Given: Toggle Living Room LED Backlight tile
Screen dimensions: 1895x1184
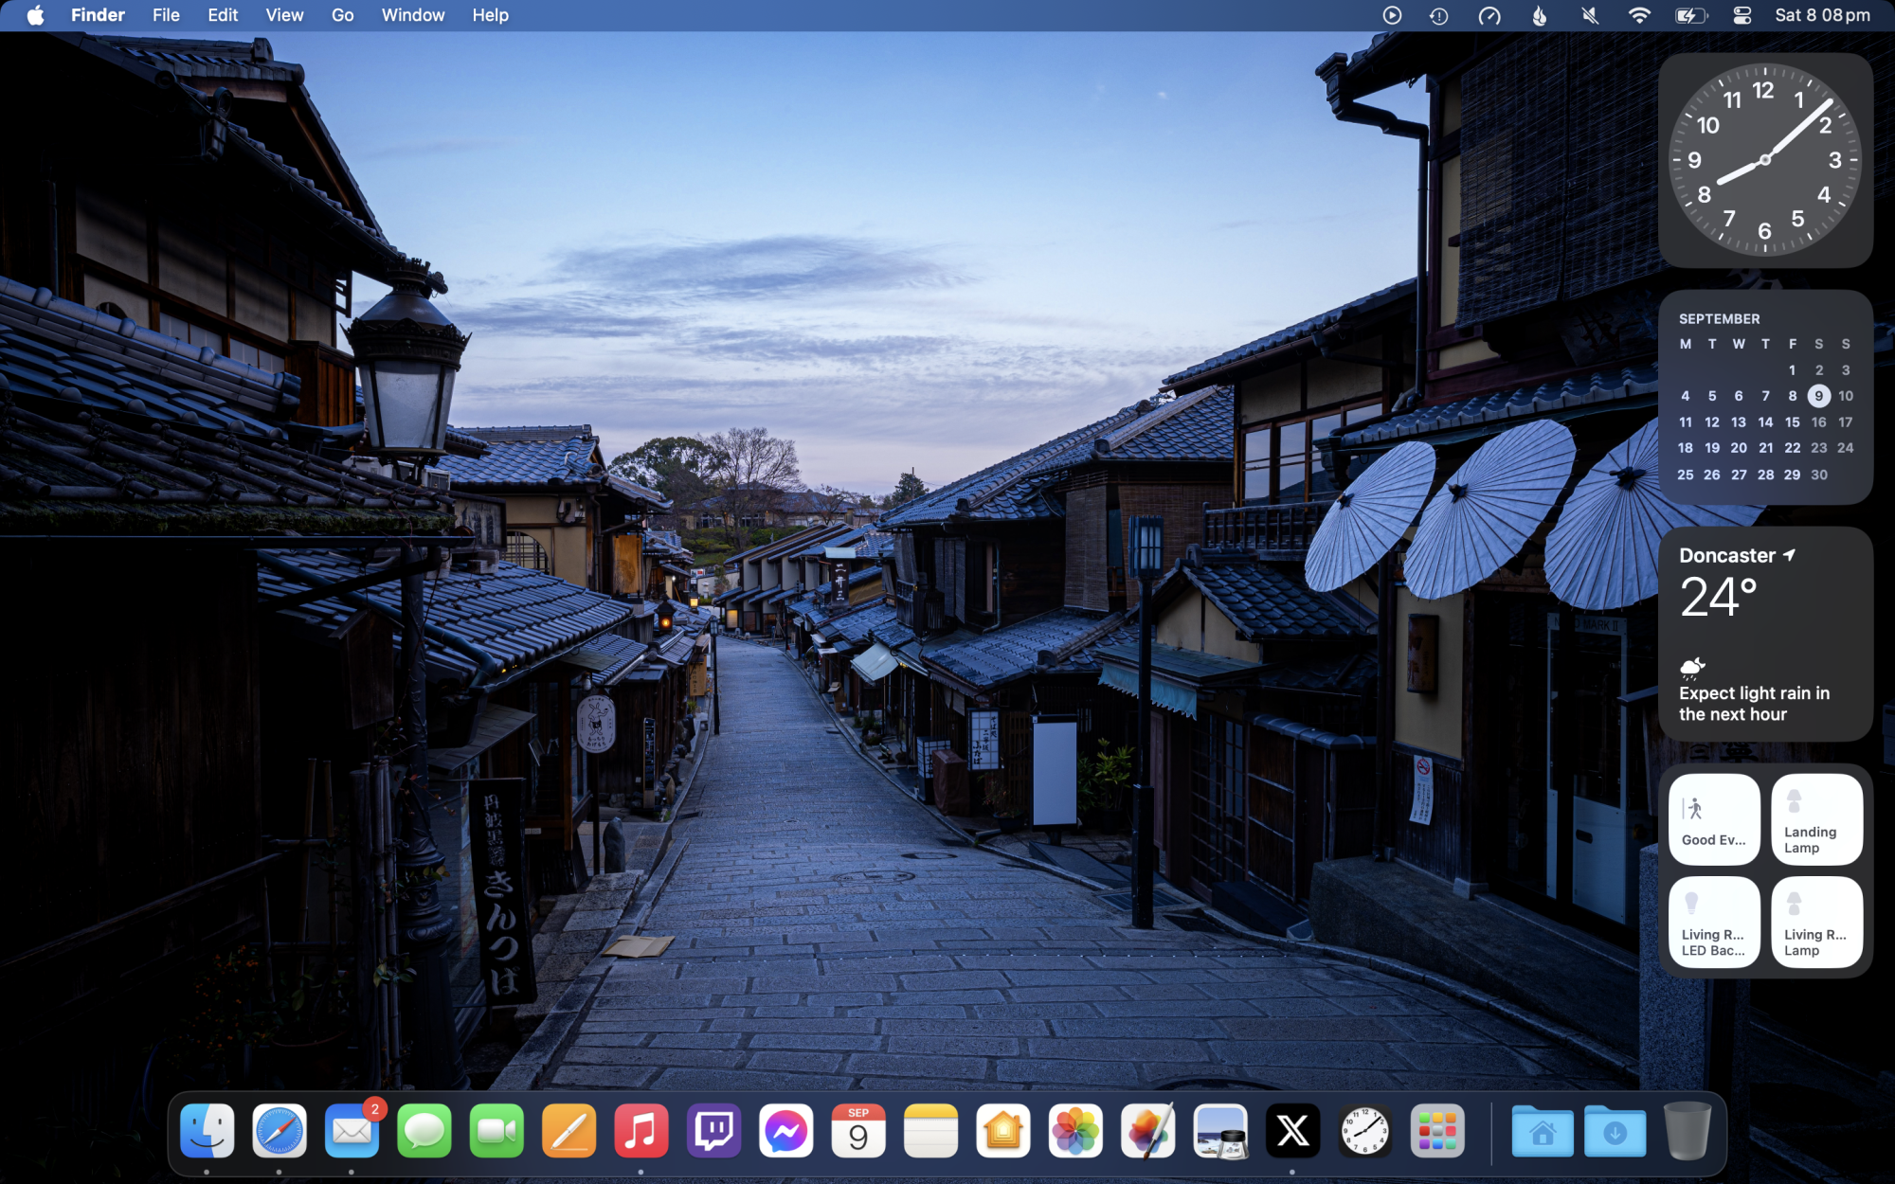Looking at the screenshot, I should [x=1714, y=922].
